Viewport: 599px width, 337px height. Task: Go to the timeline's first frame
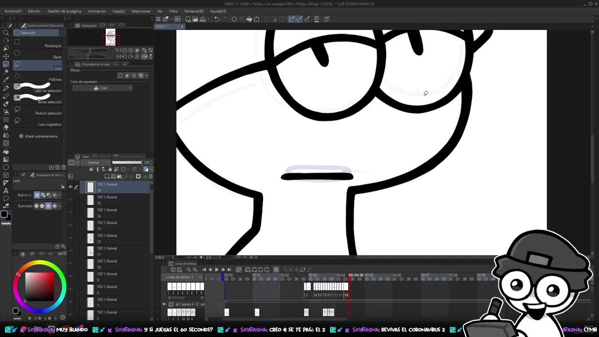(x=204, y=270)
